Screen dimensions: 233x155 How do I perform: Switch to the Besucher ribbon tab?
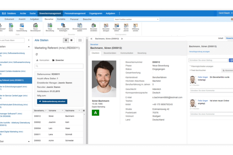87,19
